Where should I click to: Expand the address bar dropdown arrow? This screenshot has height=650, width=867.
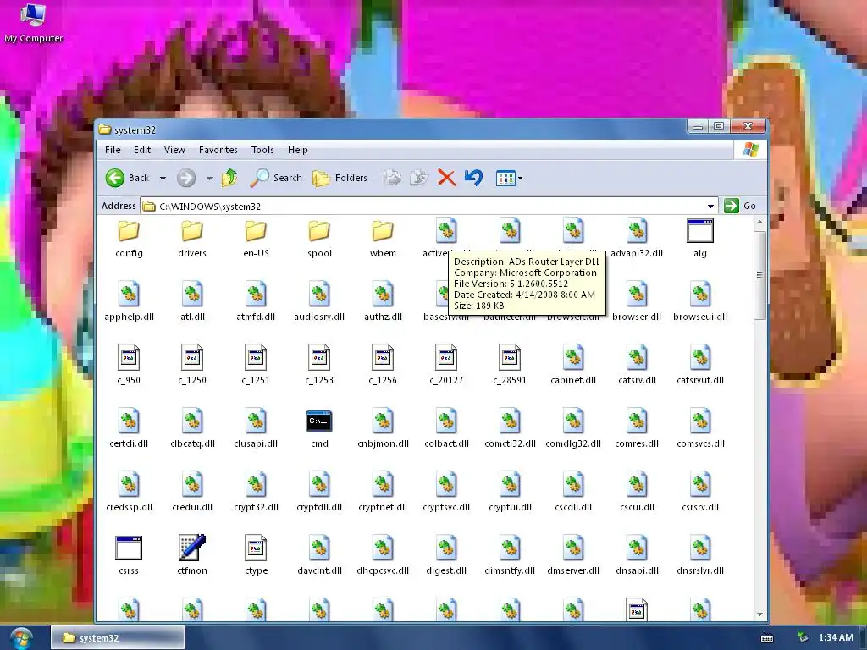710,207
